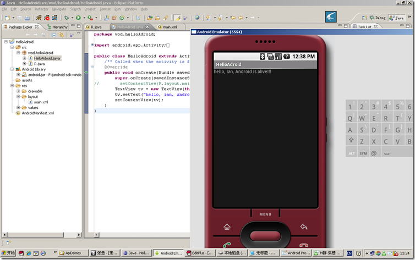
Task: Open the web browser globe icon
Action: (197, 18)
